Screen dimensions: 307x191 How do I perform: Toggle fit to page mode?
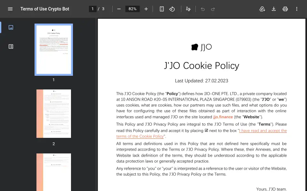162,9
